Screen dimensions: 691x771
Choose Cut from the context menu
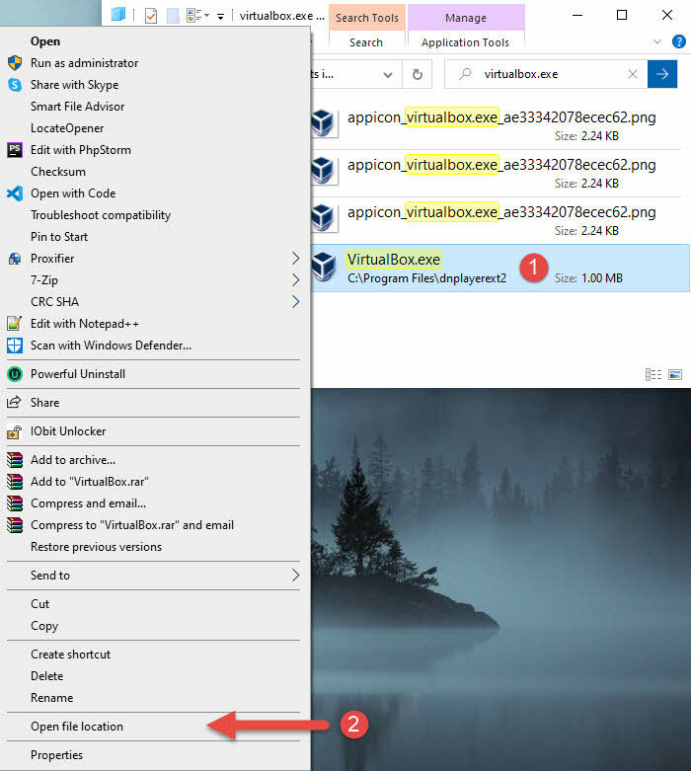(x=153, y=604)
